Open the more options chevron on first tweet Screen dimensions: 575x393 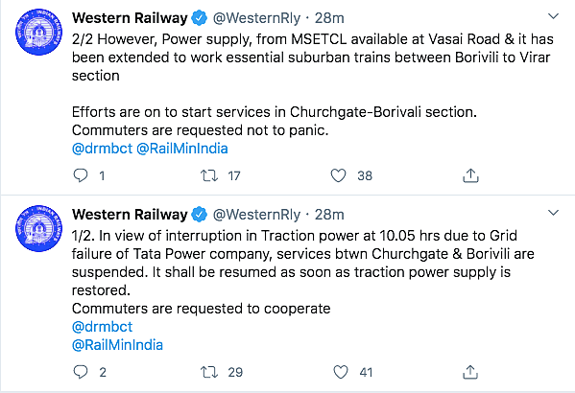click(553, 16)
